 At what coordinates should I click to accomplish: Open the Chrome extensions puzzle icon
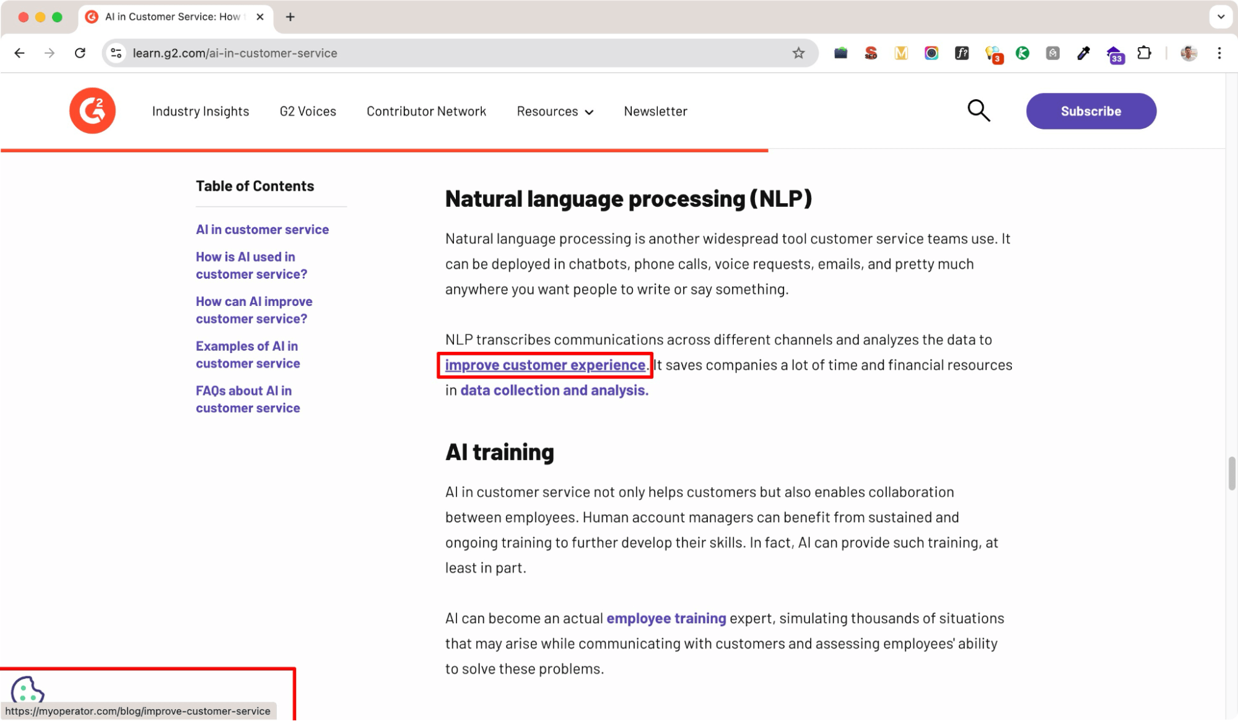pos(1144,53)
